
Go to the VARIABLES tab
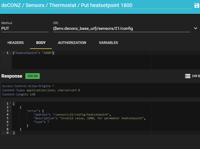click(108, 43)
